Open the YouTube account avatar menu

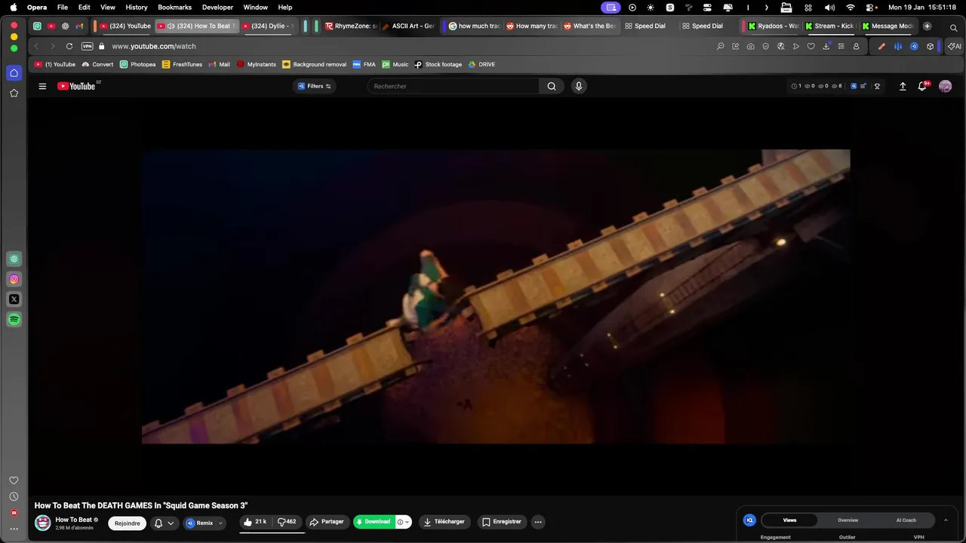[945, 86]
